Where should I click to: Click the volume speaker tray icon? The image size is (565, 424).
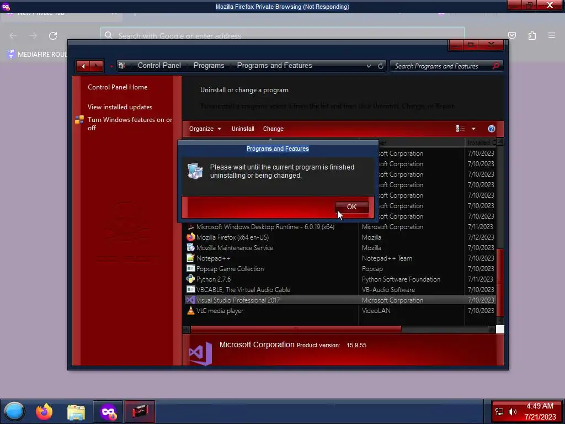(512, 412)
